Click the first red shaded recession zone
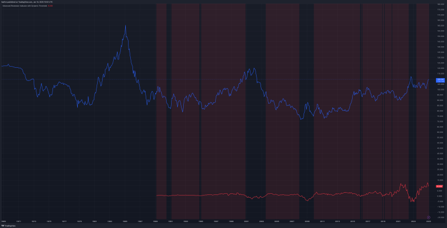The height and width of the screenshot is (228, 447). coord(161,110)
